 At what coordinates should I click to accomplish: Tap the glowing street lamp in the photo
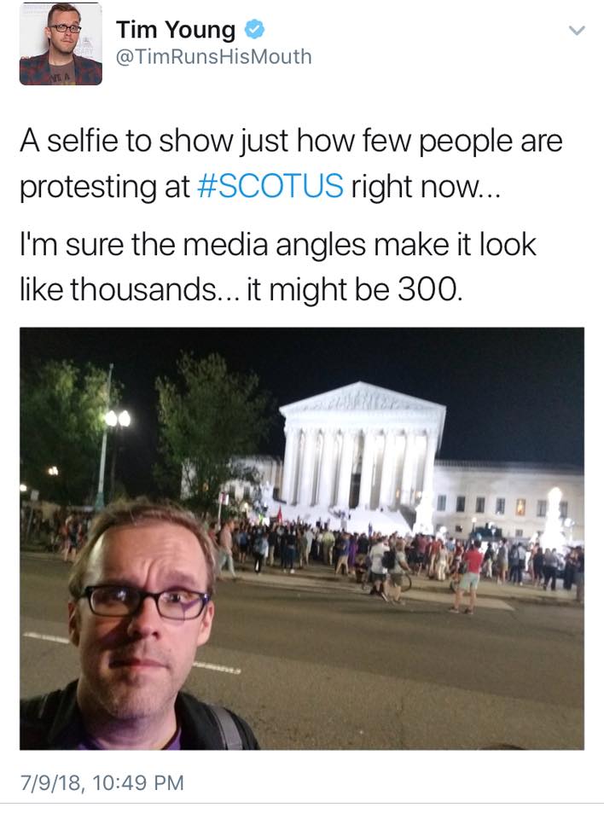pyautogui.click(x=117, y=418)
